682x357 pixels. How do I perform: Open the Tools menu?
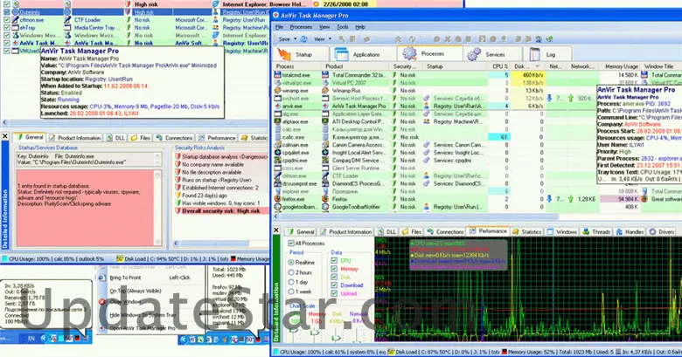[344, 27]
